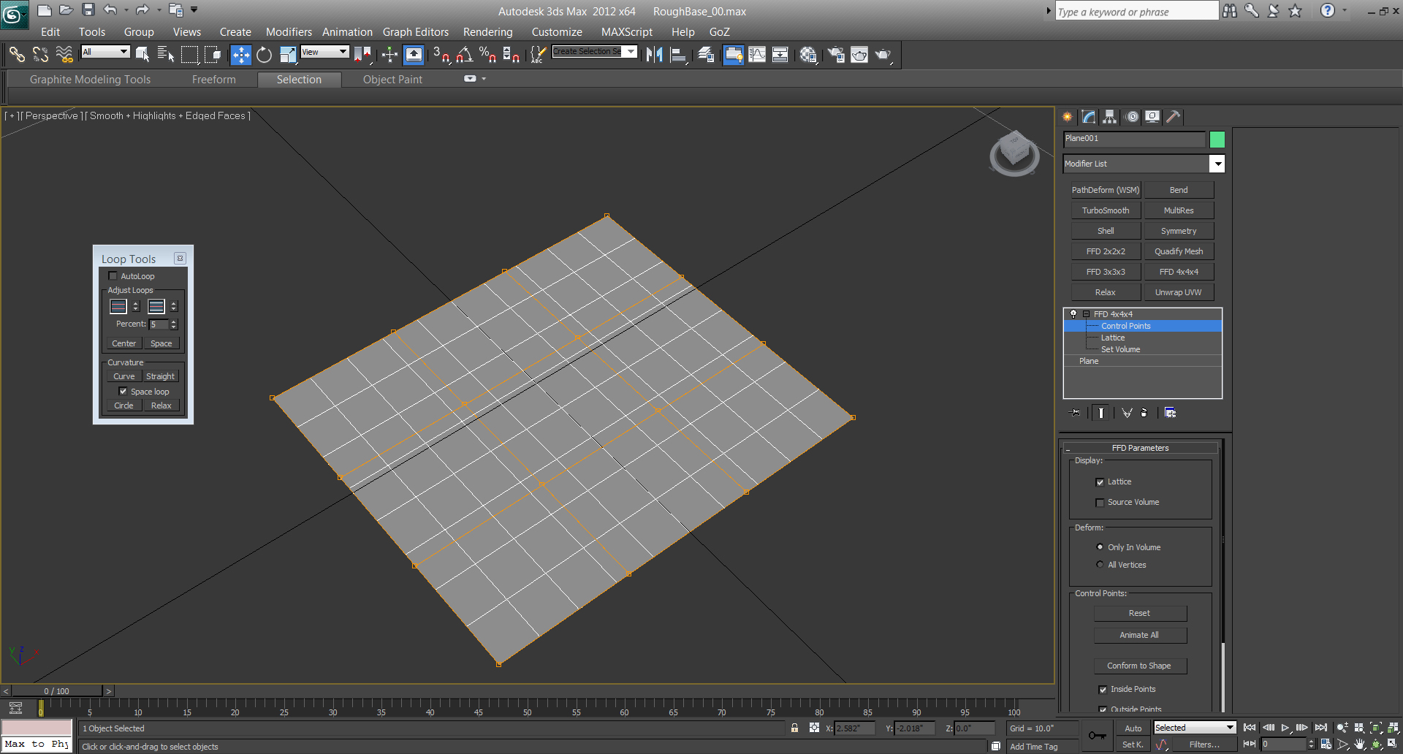Select All Vertices radio button
The width and height of the screenshot is (1403, 754).
click(1100, 565)
